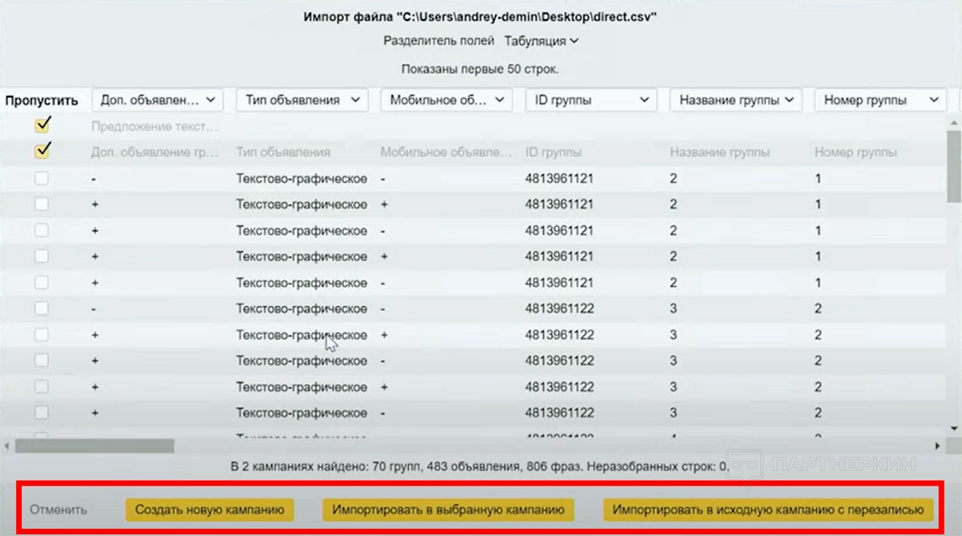The height and width of the screenshot is (536, 962).
Task: Click the vertical scrollbar down arrow
Action: [x=954, y=428]
